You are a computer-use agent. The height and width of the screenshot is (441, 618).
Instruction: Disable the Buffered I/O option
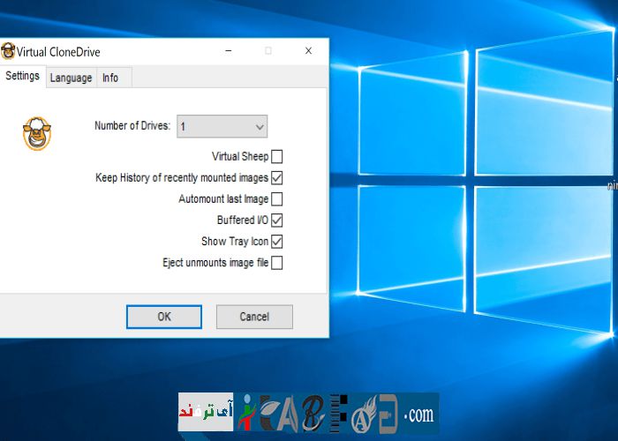[x=277, y=220]
